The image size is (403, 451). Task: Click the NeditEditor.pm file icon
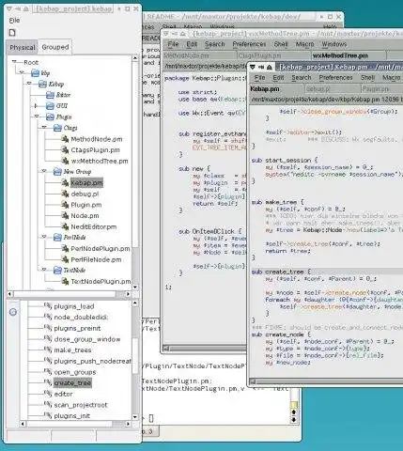[65, 226]
